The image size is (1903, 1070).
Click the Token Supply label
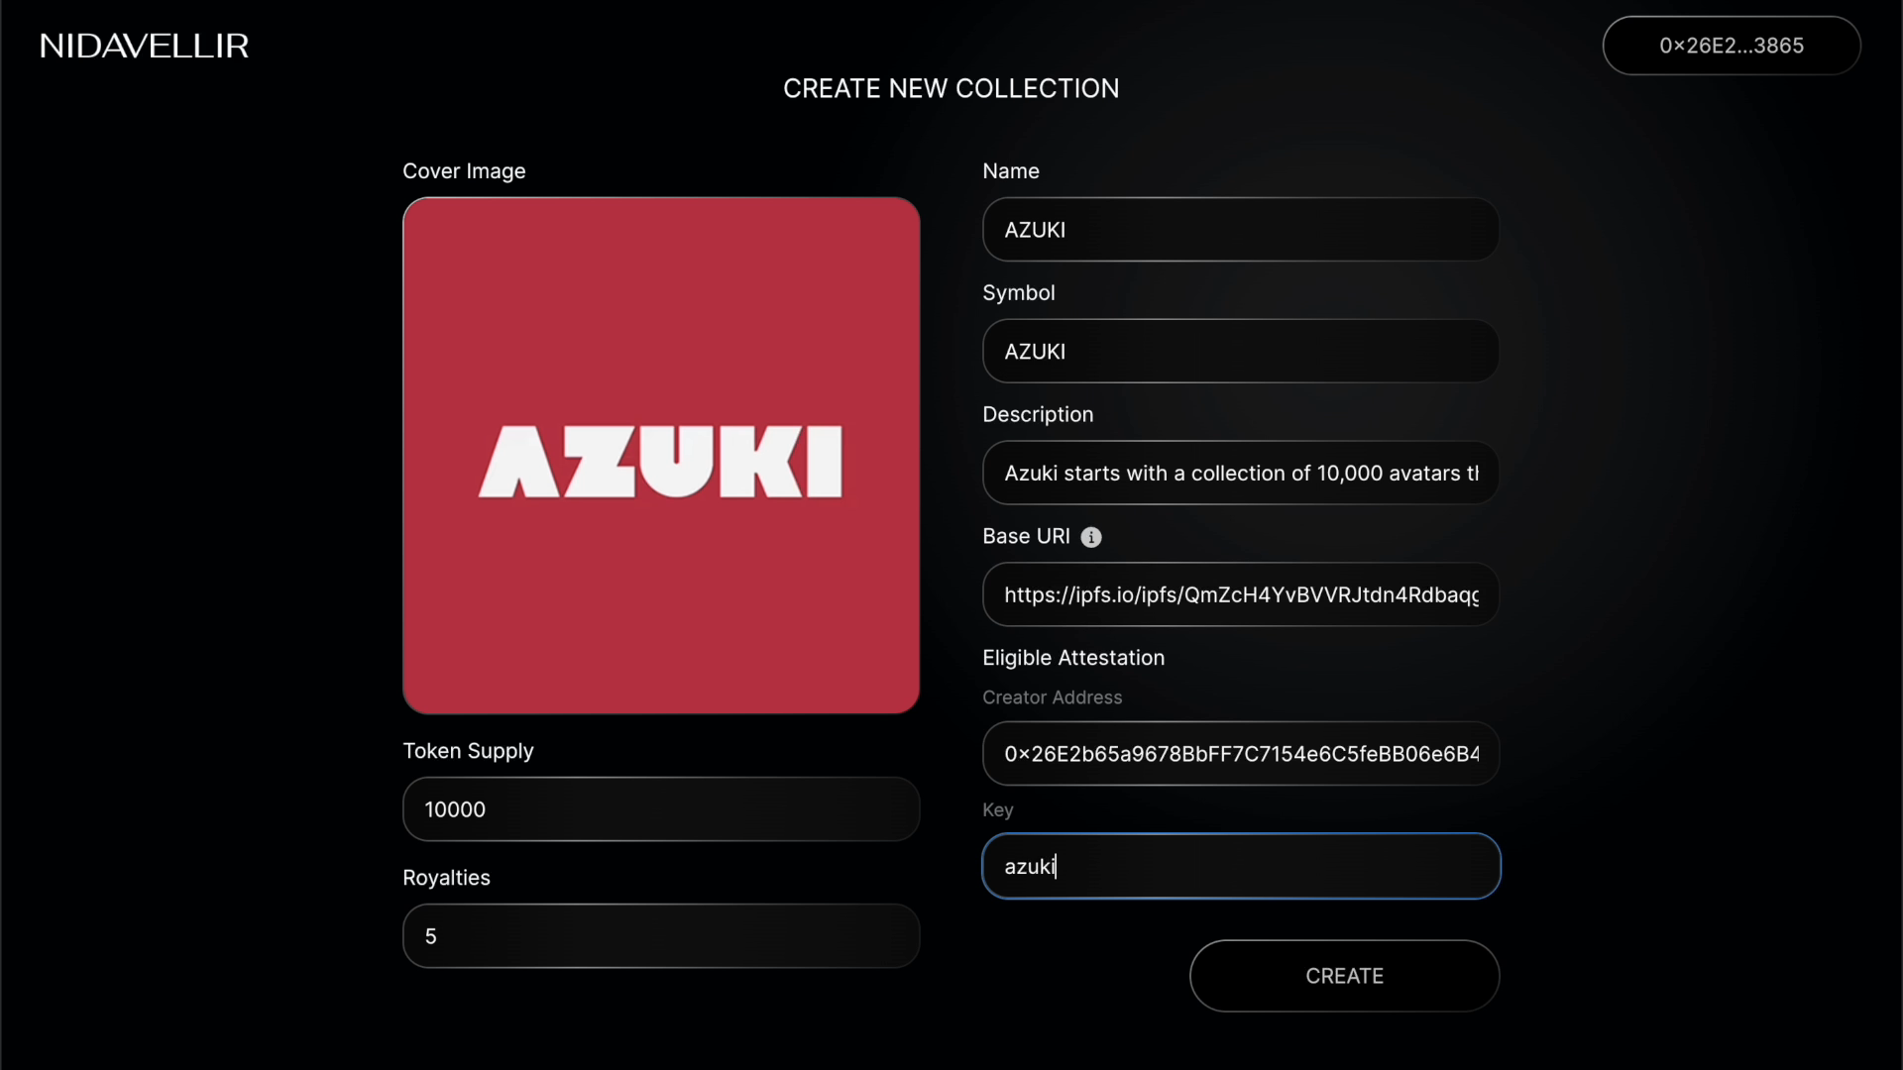tap(468, 751)
